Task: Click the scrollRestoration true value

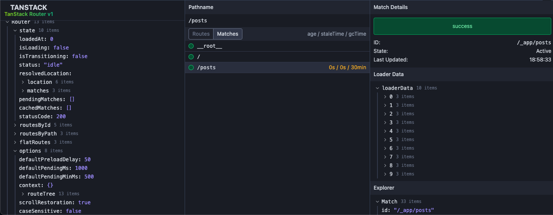Action: pyautogui.click(x=85, y=203)
